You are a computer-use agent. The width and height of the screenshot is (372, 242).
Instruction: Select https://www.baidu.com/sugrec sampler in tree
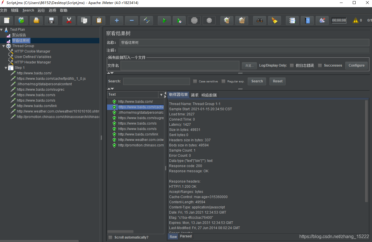click(x=40, y=90)
